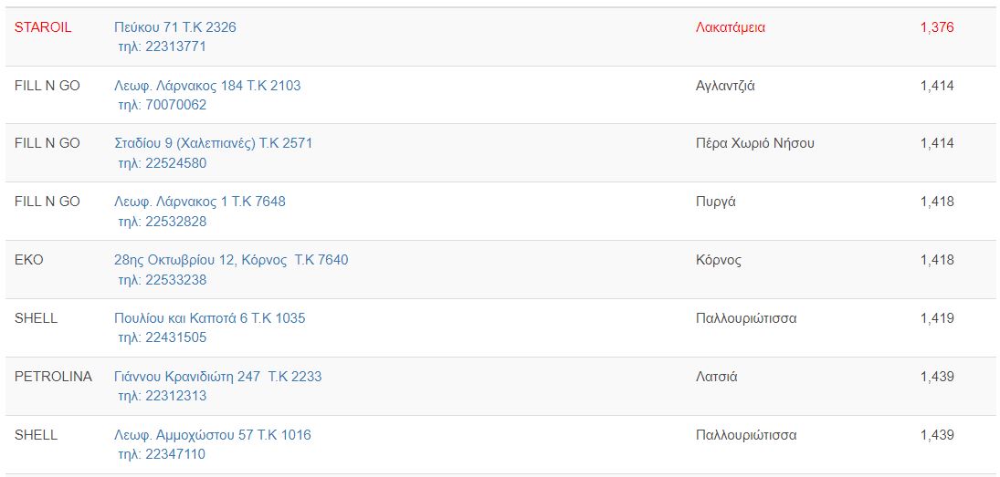Click the PETROLINA station name
This screenshot has width=1000, height=477.
pos(53,377)
